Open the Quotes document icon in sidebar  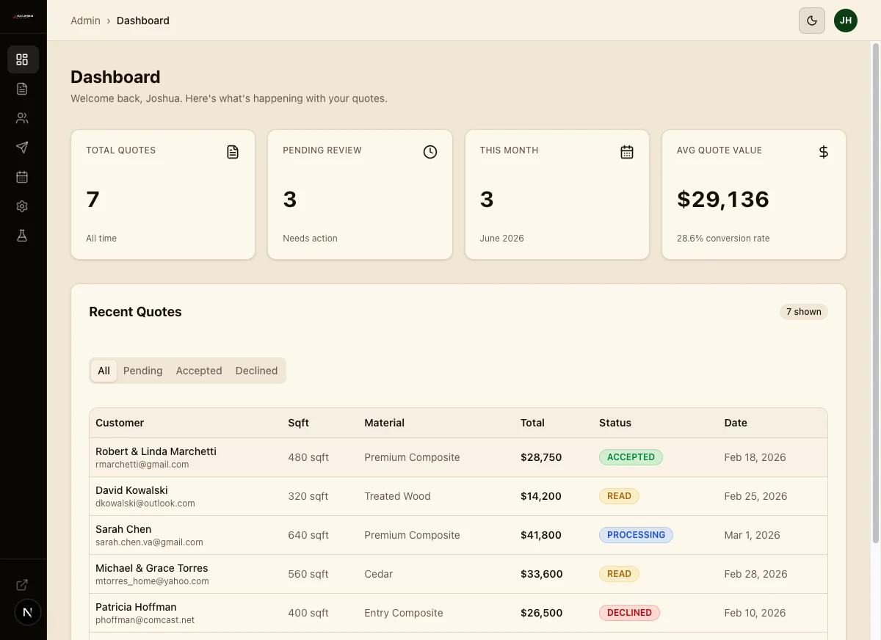pyautogui.click(x=22, y=89)
